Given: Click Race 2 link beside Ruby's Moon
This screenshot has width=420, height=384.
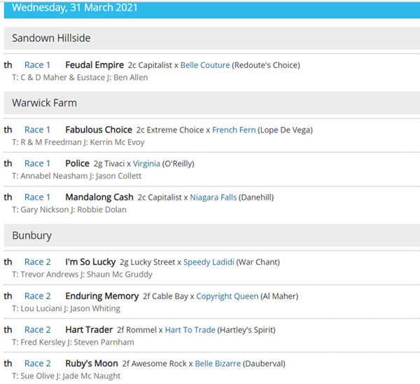Looking at the screenshot, I should [37, 364].
